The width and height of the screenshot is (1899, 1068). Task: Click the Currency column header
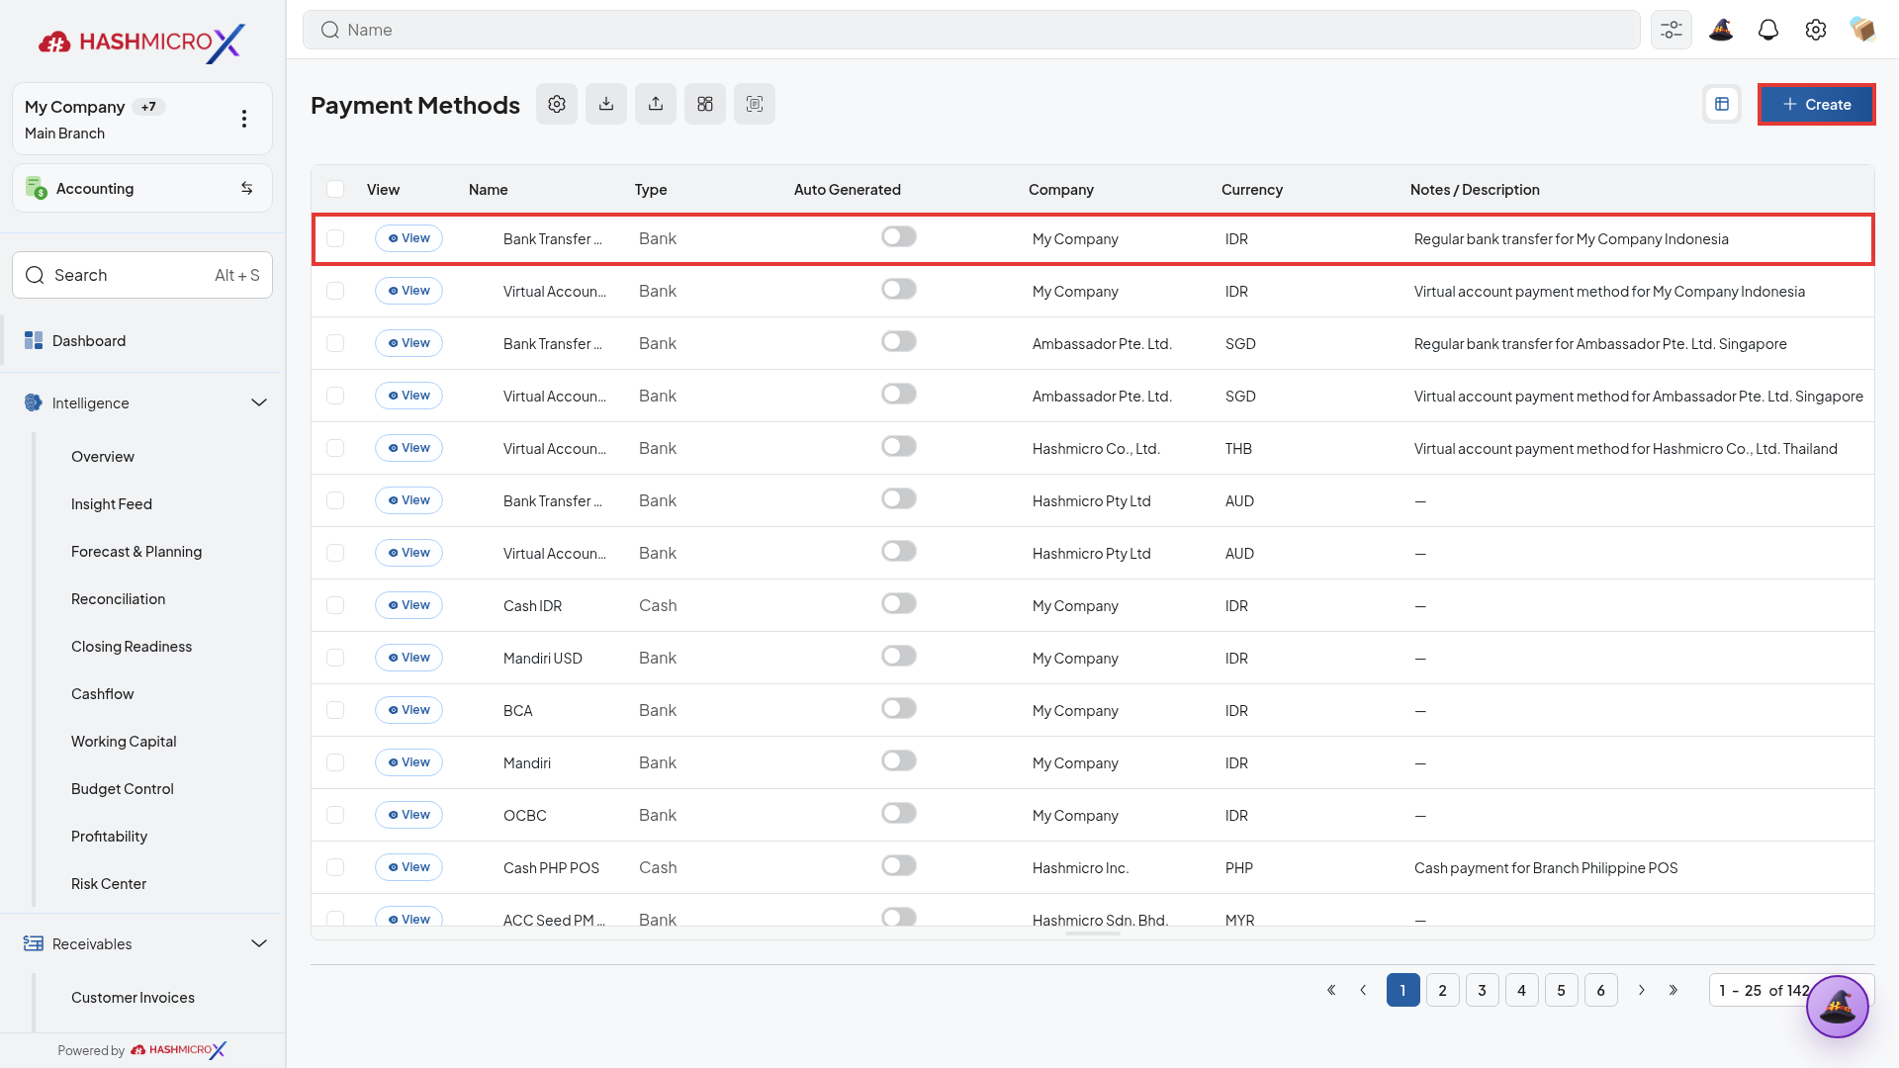[1252, 190]
